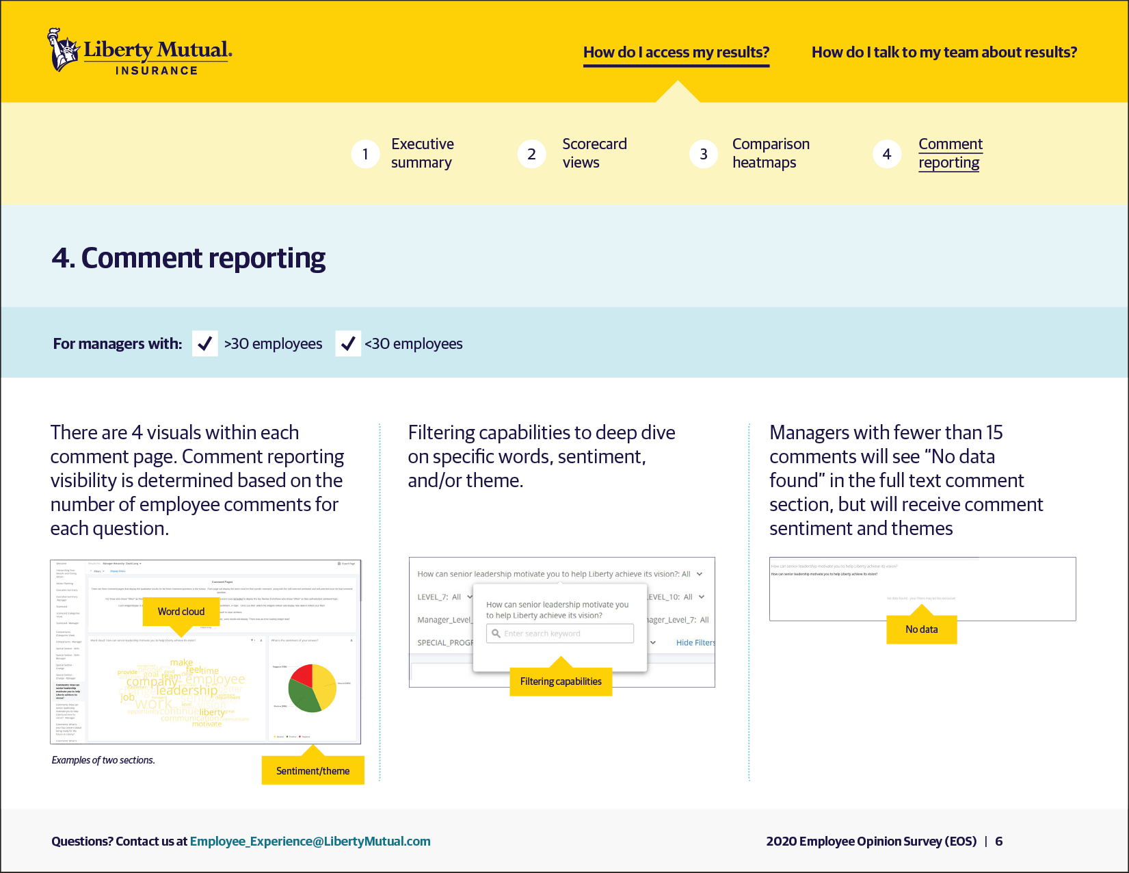Toggle the '>30 employees' checkbox
This screenshot has height=873, width=1129.
tap(204, 343)
